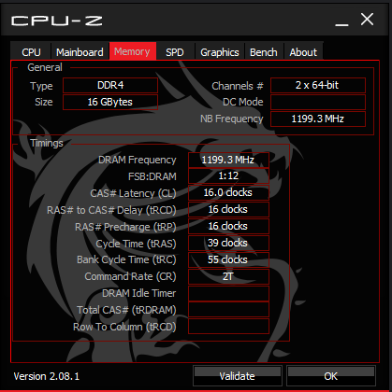The height and width of the screenshot is (392, 392).
Task: Click the DRAM Frequency value field
Action: (x=228, y=160)
